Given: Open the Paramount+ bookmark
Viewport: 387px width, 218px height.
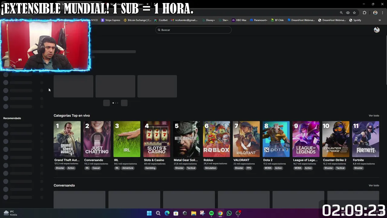Looking at the screenshot, I should pyautogui.click(x=259, y=20).
